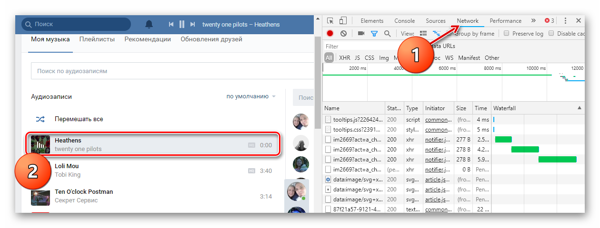Select the All request type filter
Screen dimensions: 600x228
point(329,58)
